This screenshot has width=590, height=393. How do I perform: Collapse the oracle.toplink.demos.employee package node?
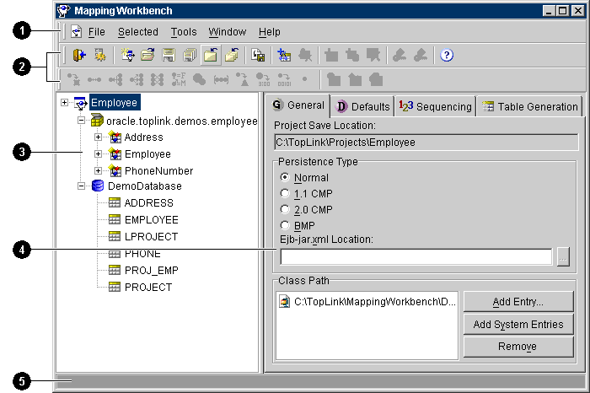click(81, 121)
